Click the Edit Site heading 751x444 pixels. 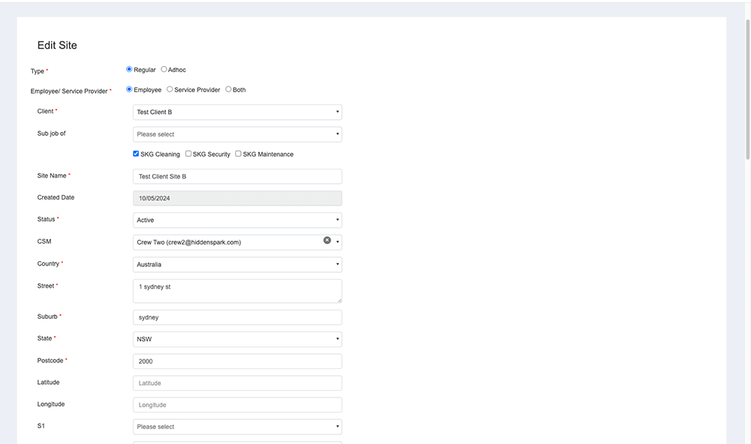57,45
